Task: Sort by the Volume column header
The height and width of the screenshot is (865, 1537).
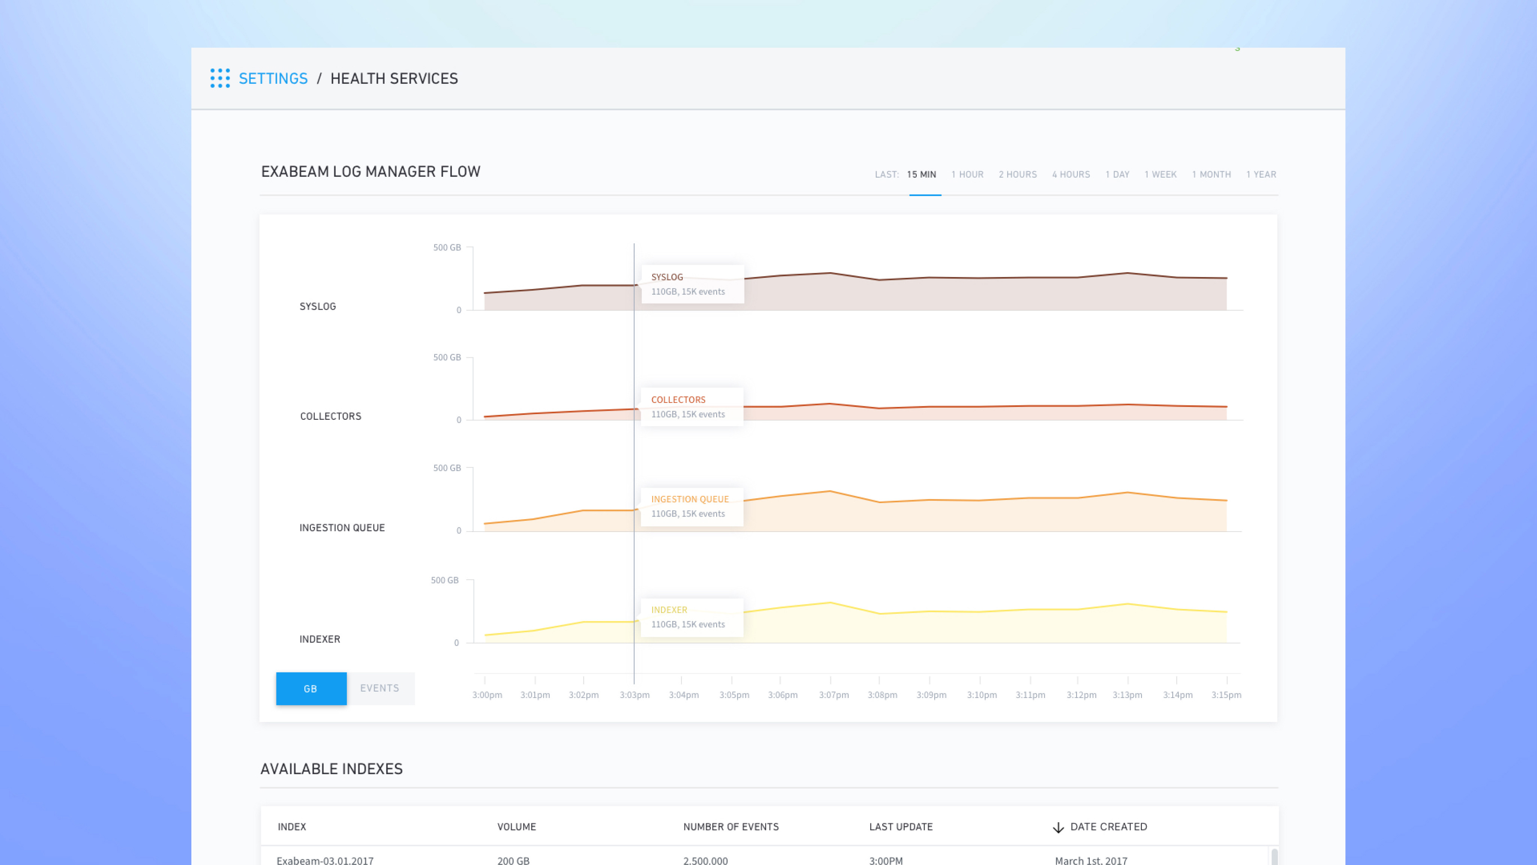Action: coord(516,827)
